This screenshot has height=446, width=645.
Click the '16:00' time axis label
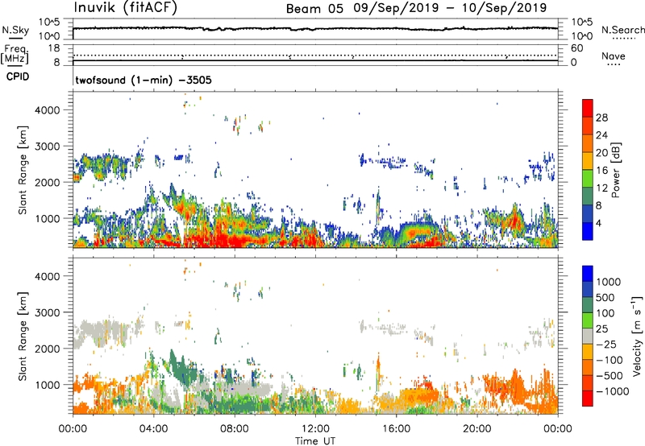click(x=396, y=429)
